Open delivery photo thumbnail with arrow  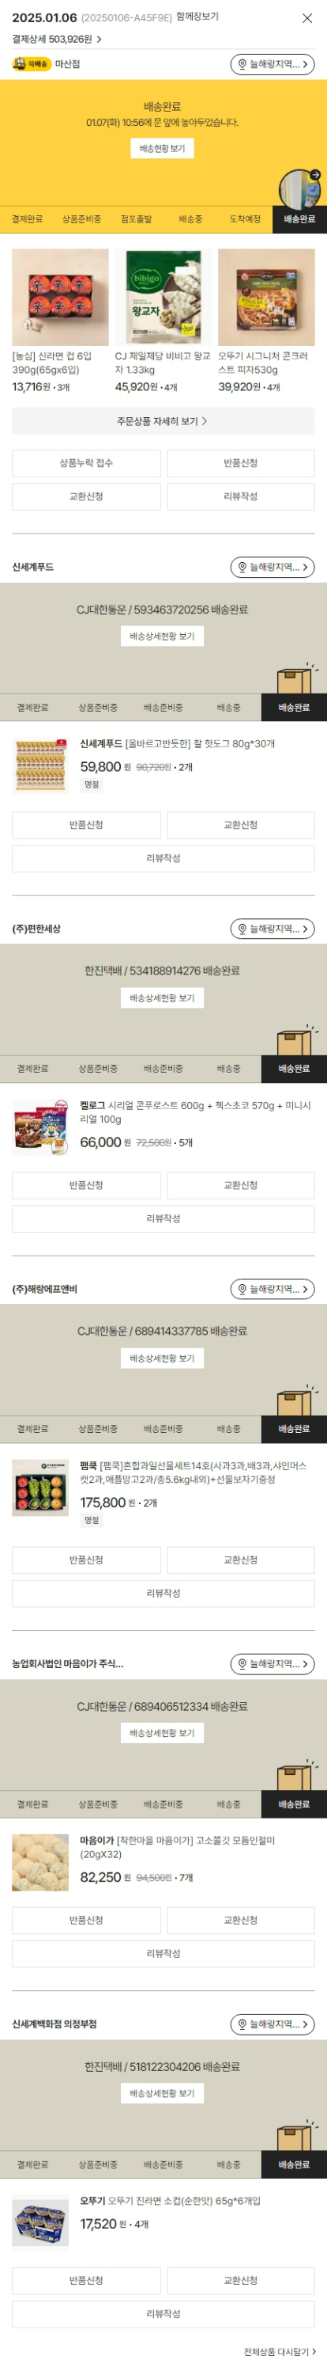[301, 190]
